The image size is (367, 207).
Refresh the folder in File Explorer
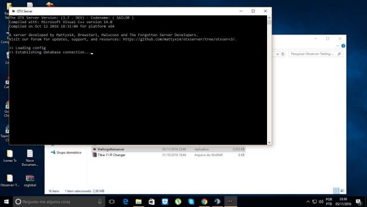tap(283, 54)
